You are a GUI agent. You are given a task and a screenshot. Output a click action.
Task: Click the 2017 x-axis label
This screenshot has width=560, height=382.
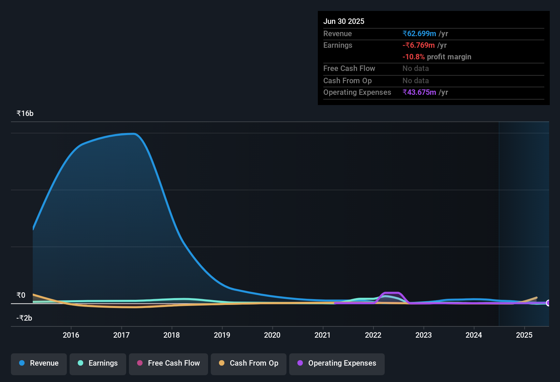(121, 335)
